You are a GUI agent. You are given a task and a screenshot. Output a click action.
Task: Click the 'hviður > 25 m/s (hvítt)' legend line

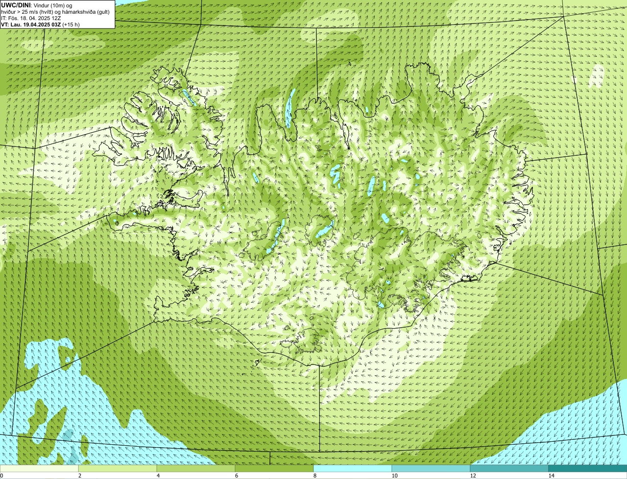click(55, 12)
